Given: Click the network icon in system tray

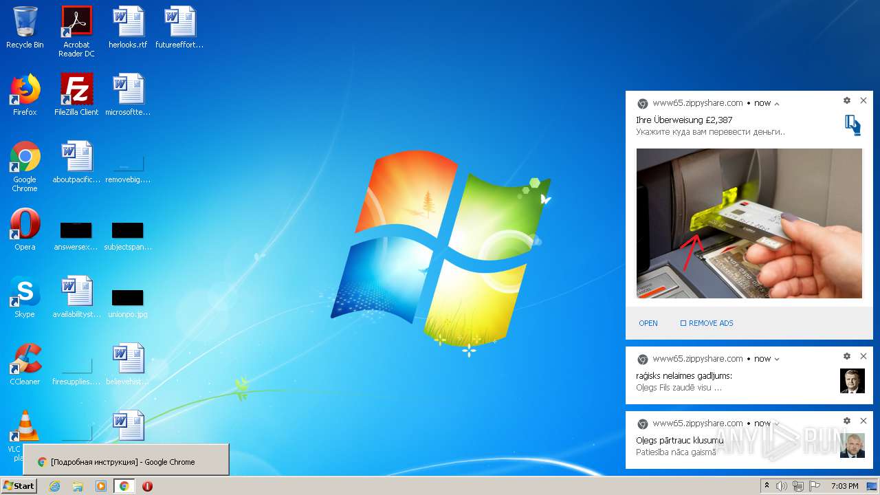Looking at the screenshot, I should tap(798, 486).
